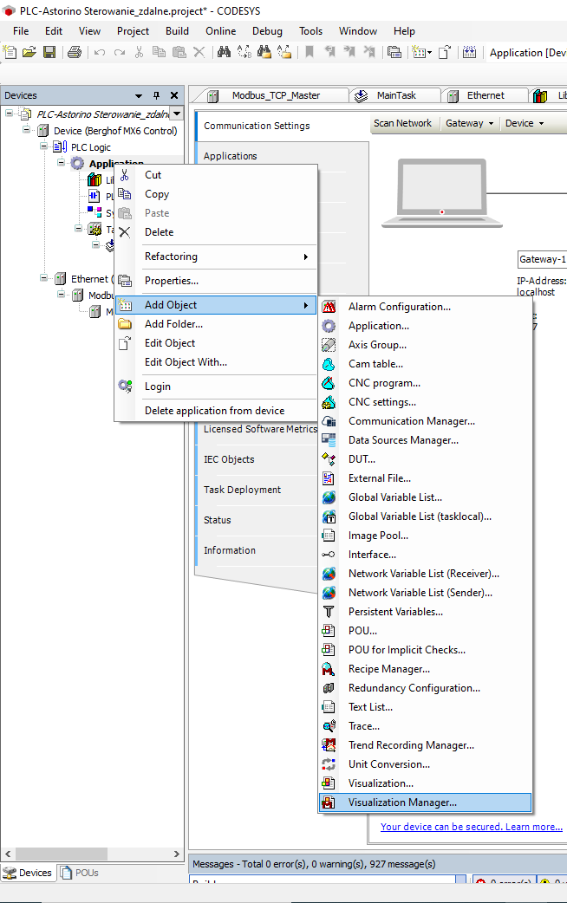Click the New Project toolbar icon

[10, 52]
